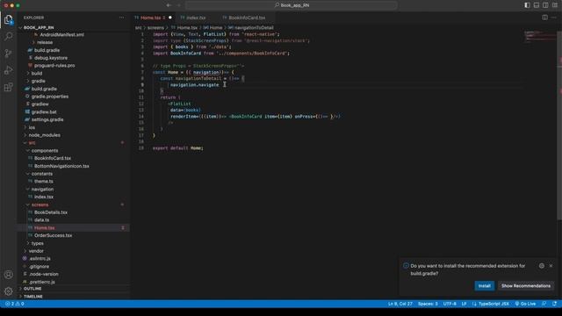The image size is (562, 316).
Task: Open the customize layout icon
Action: (x=554, y=5)
